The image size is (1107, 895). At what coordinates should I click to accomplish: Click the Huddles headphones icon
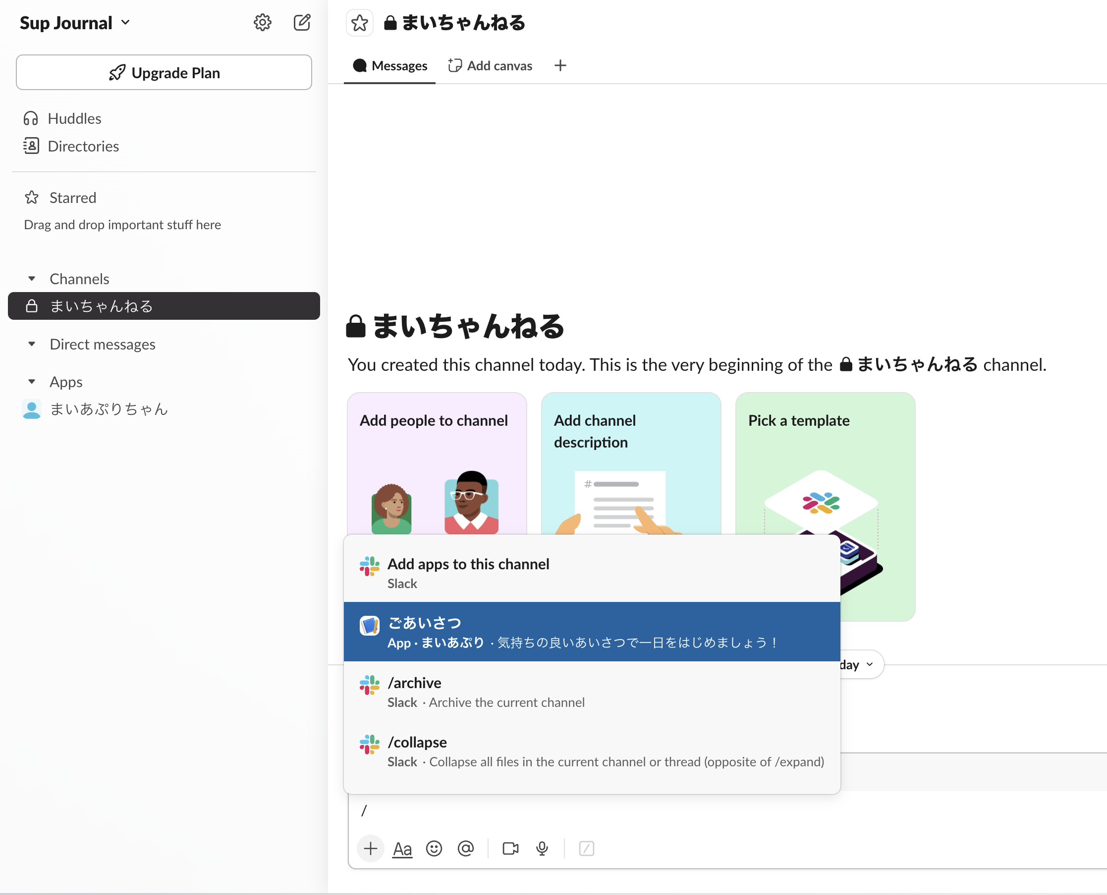coord(32,118)
